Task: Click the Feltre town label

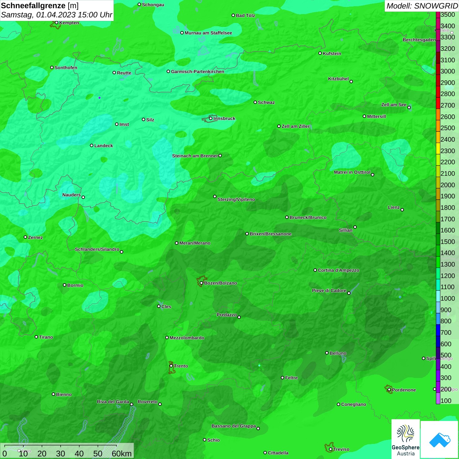Action: [x=291, y=378]
